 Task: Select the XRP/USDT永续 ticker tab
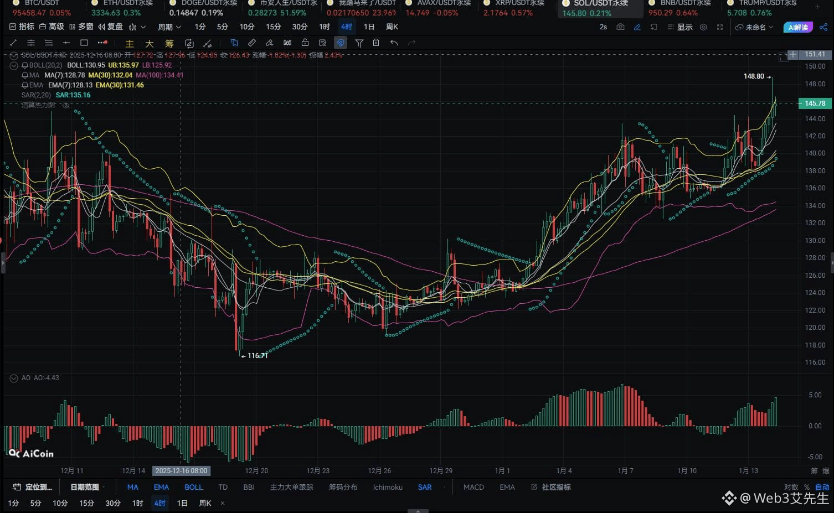tap(515, 8)
